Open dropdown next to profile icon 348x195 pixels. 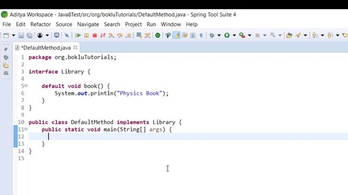point(47,35)
